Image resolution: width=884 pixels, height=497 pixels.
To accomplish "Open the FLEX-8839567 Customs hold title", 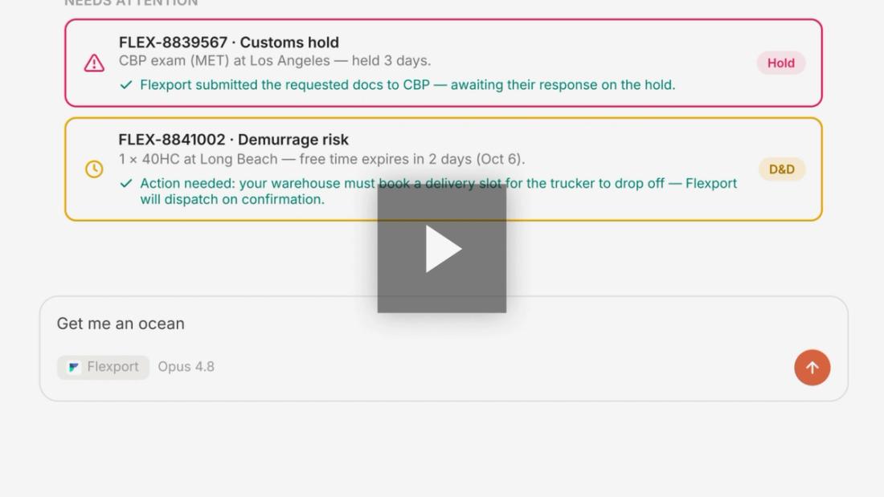I will pos(229,43).
